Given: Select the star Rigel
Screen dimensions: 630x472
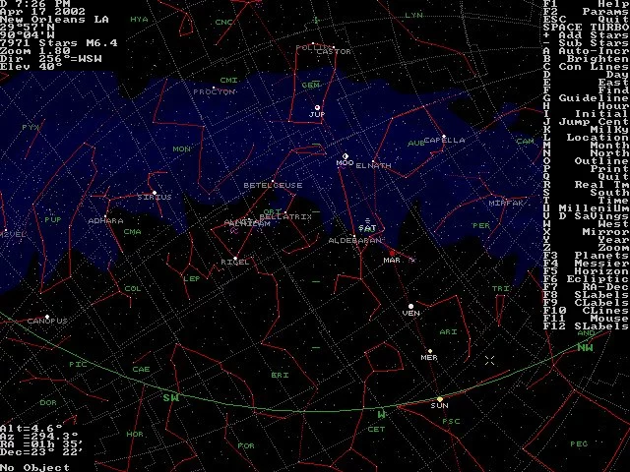Looking at the screenshot, I should pyautogui.click(x=235, y=259).
